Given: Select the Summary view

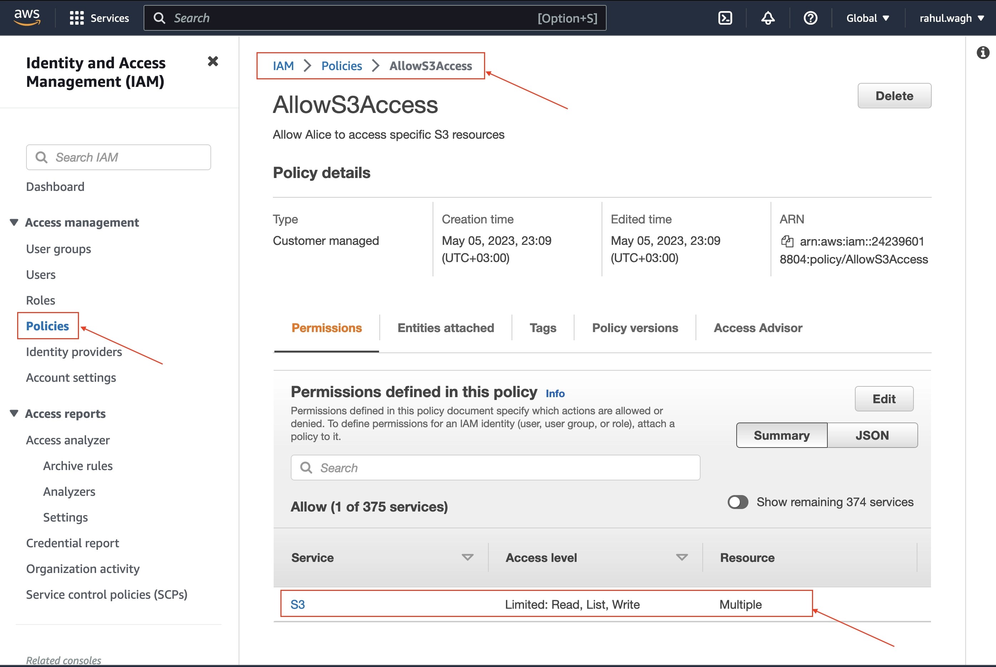Looking at the screenshot, I should pos(781,435).
